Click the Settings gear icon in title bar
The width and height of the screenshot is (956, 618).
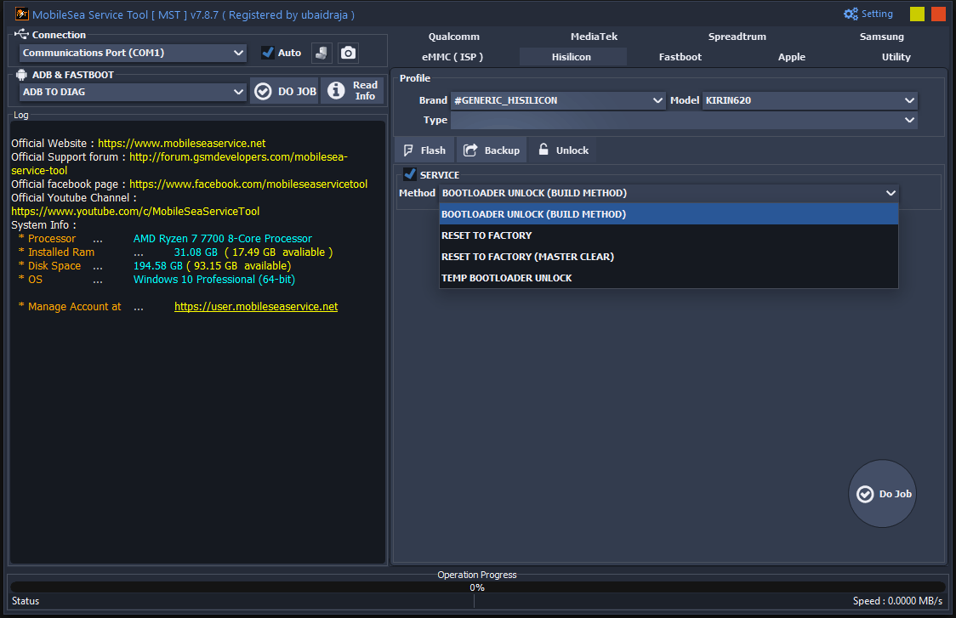tap(851, 13)
